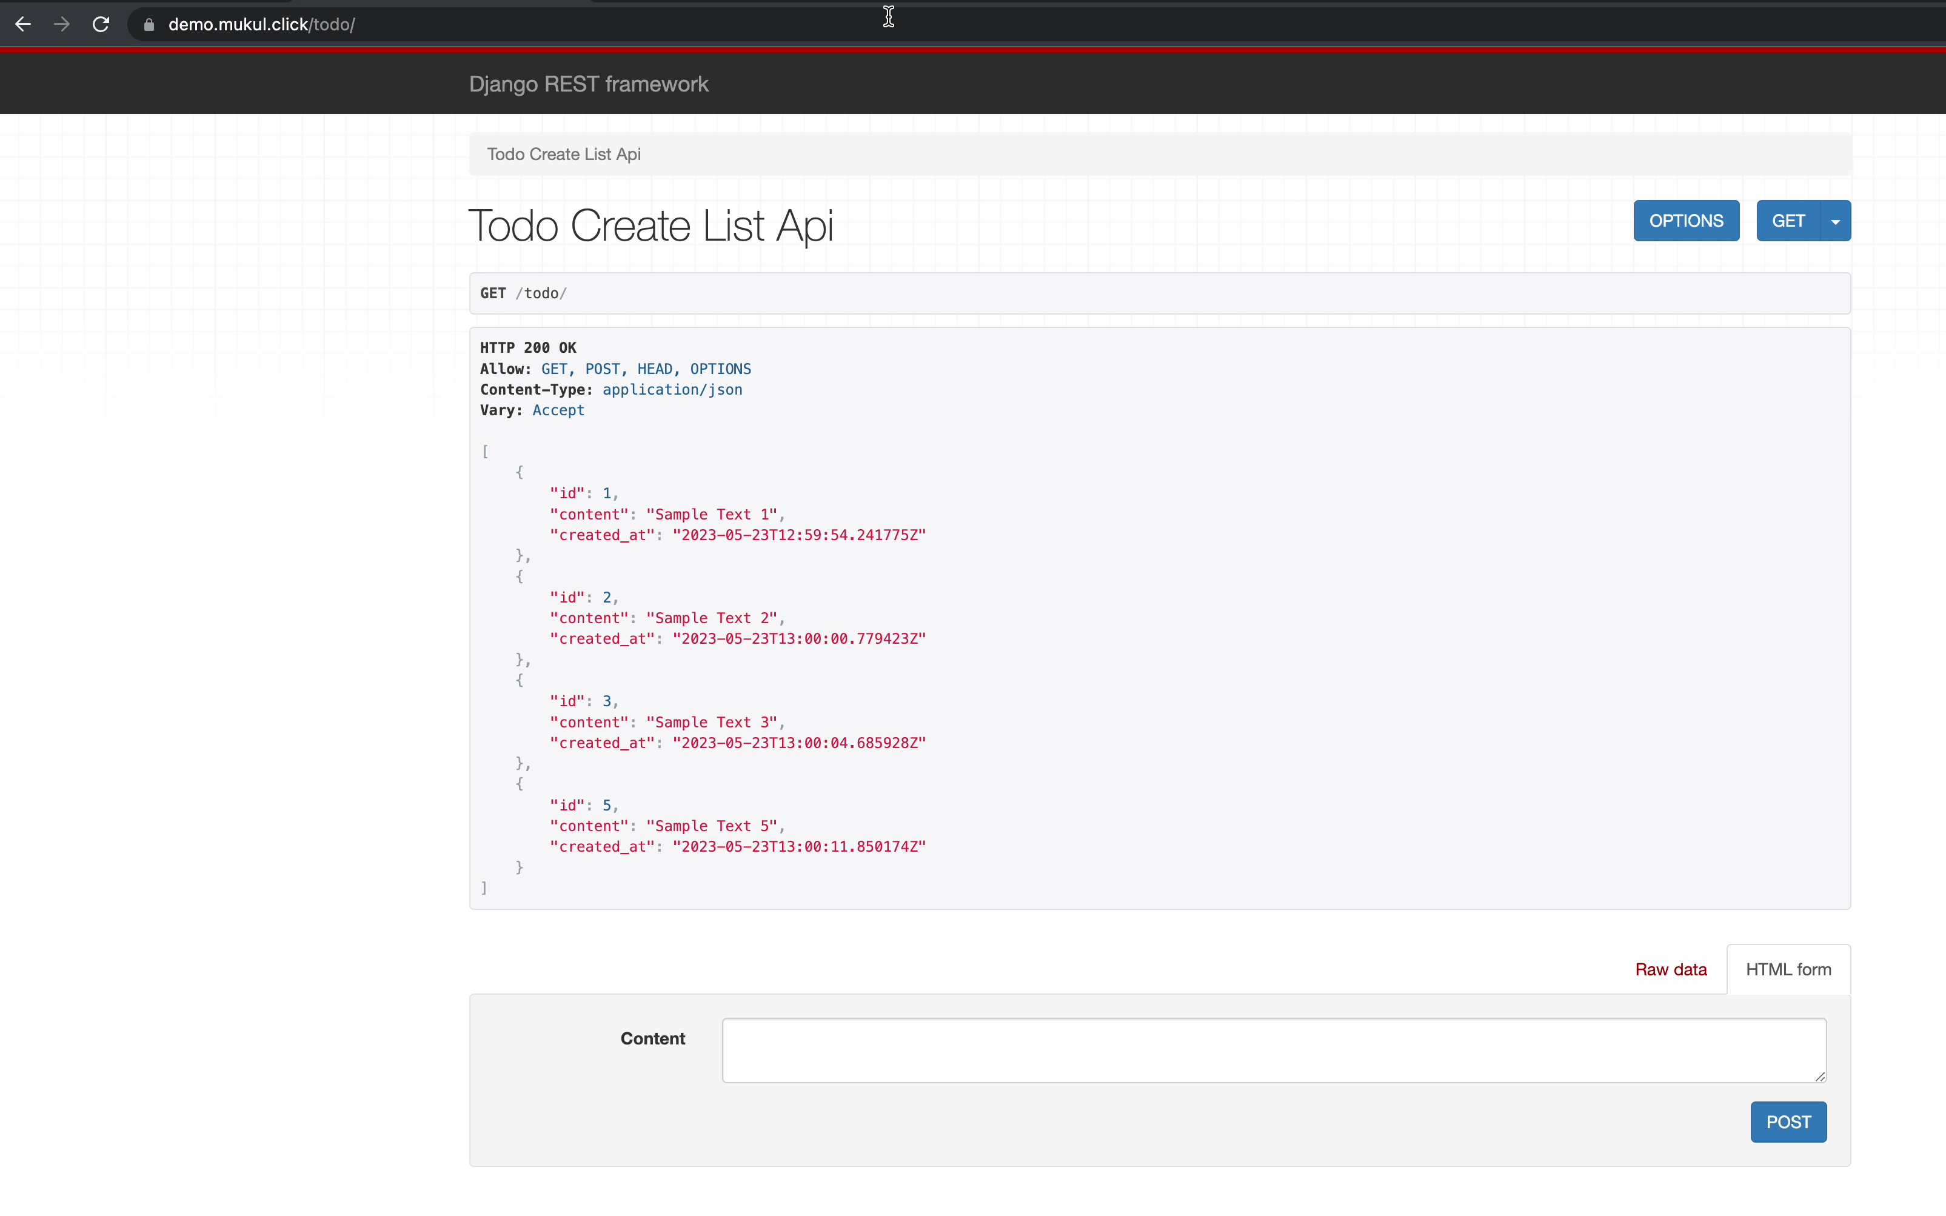Viewport: 1946px width, 1216px height.
Task: Open Django REST framework header link
Action: (x=589, y=84)
